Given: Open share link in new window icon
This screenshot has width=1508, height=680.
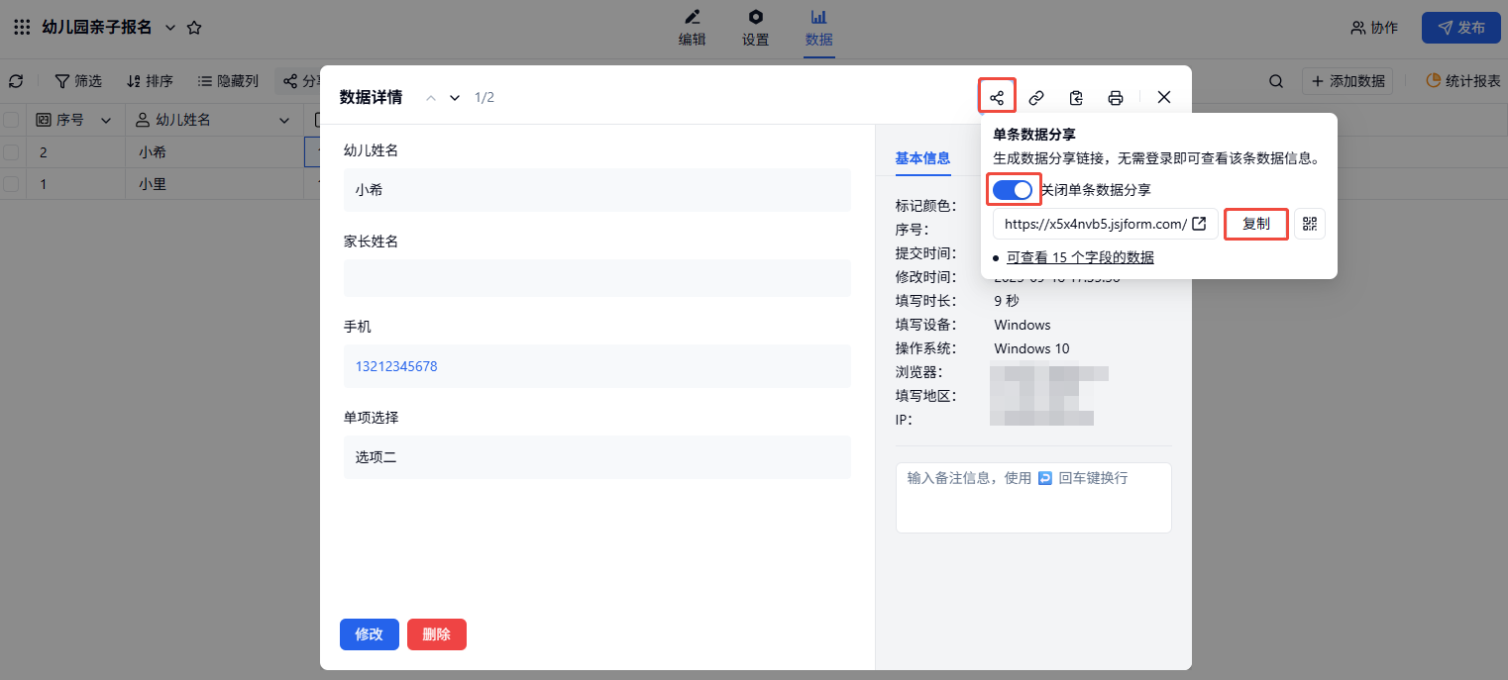Looking at the screenshot, I should [1199, 224].
